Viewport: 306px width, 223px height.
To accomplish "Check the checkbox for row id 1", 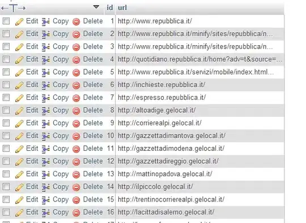I will click(x=6, y=21).
